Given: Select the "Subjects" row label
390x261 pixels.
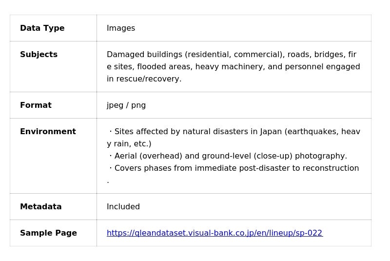Looking at the screenshot, I should pyautogui.click(x=39, y=55).
